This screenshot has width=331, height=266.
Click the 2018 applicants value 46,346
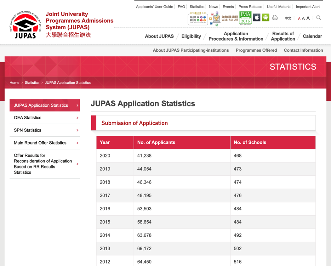point(144,182)
